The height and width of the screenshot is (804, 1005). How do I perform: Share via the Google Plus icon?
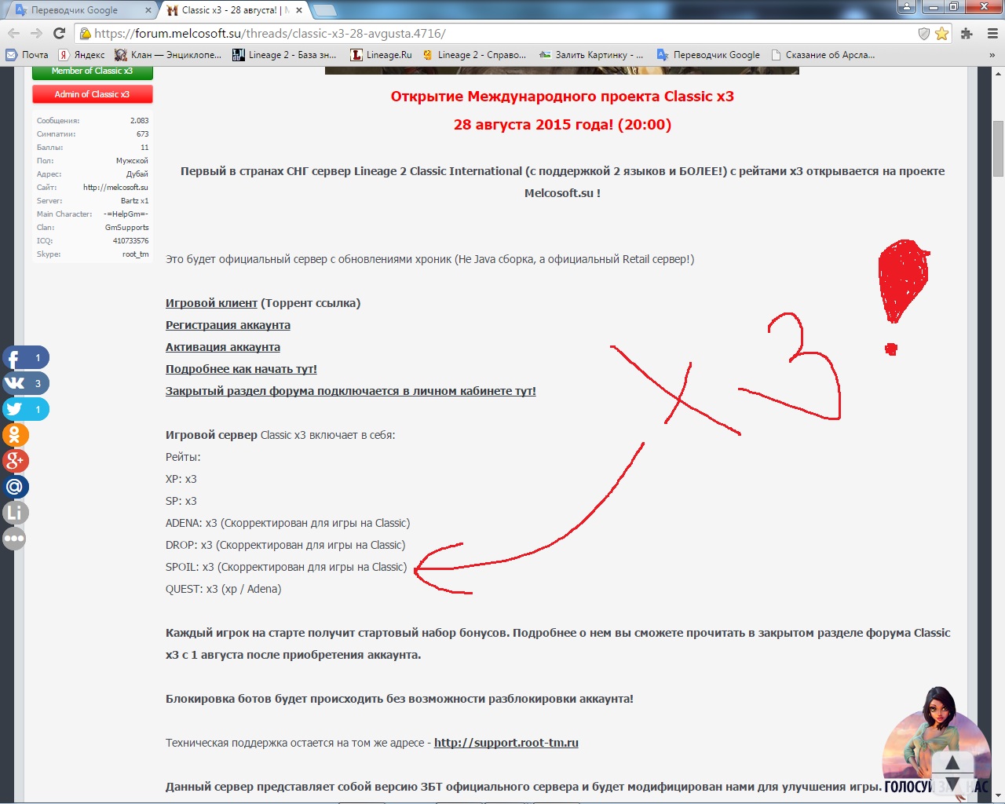14,461
